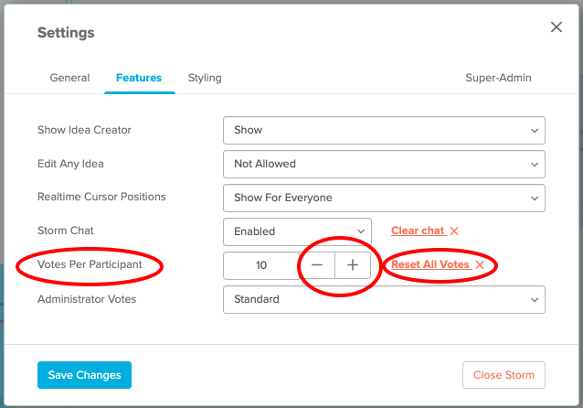Viewport: 583px width, 408px height.
Task: Click the Votes Per Participant number field
Action: (x=261, y=265)
